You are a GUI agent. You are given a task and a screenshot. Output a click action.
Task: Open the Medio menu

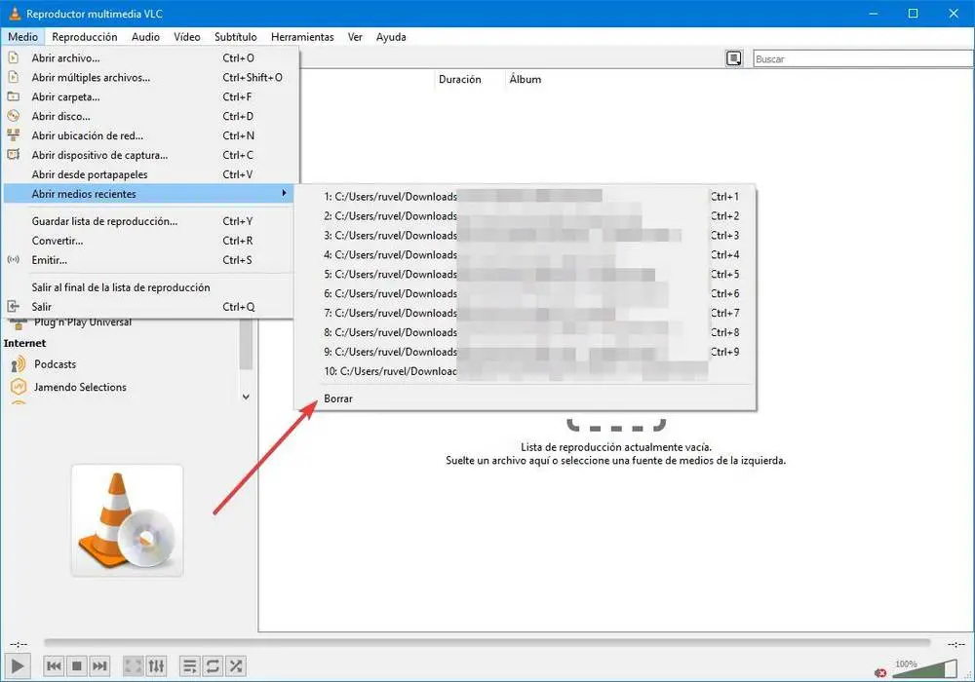tap(23, 37)
